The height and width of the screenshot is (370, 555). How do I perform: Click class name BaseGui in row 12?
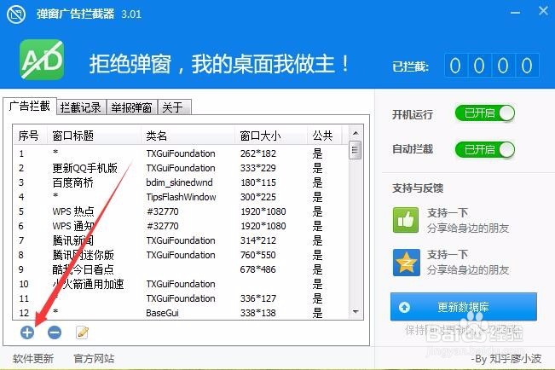163,313
